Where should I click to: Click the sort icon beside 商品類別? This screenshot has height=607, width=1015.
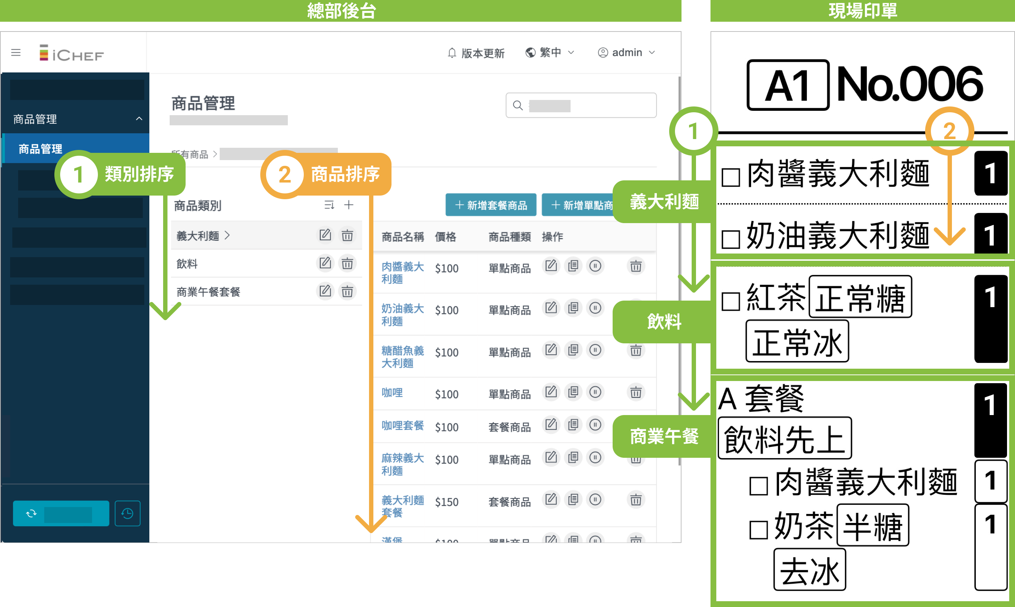(x=329, y=205)
